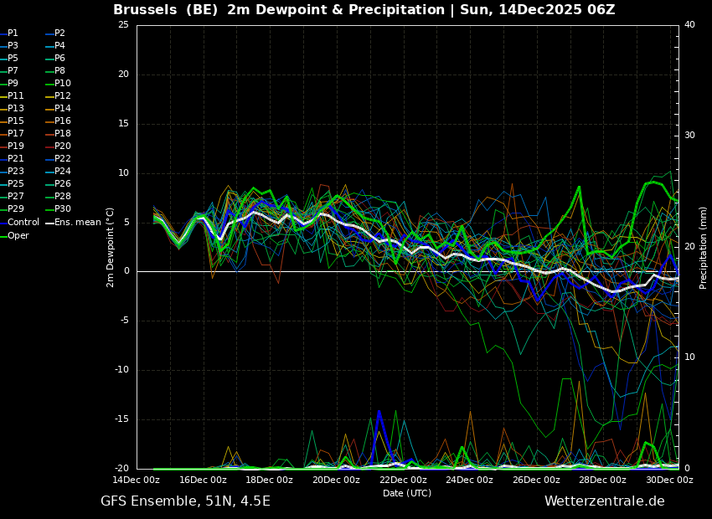Click the Wetterzentrale.de source label
The width and height of the screenshot is (712, 519).
(x=605, y=501)
